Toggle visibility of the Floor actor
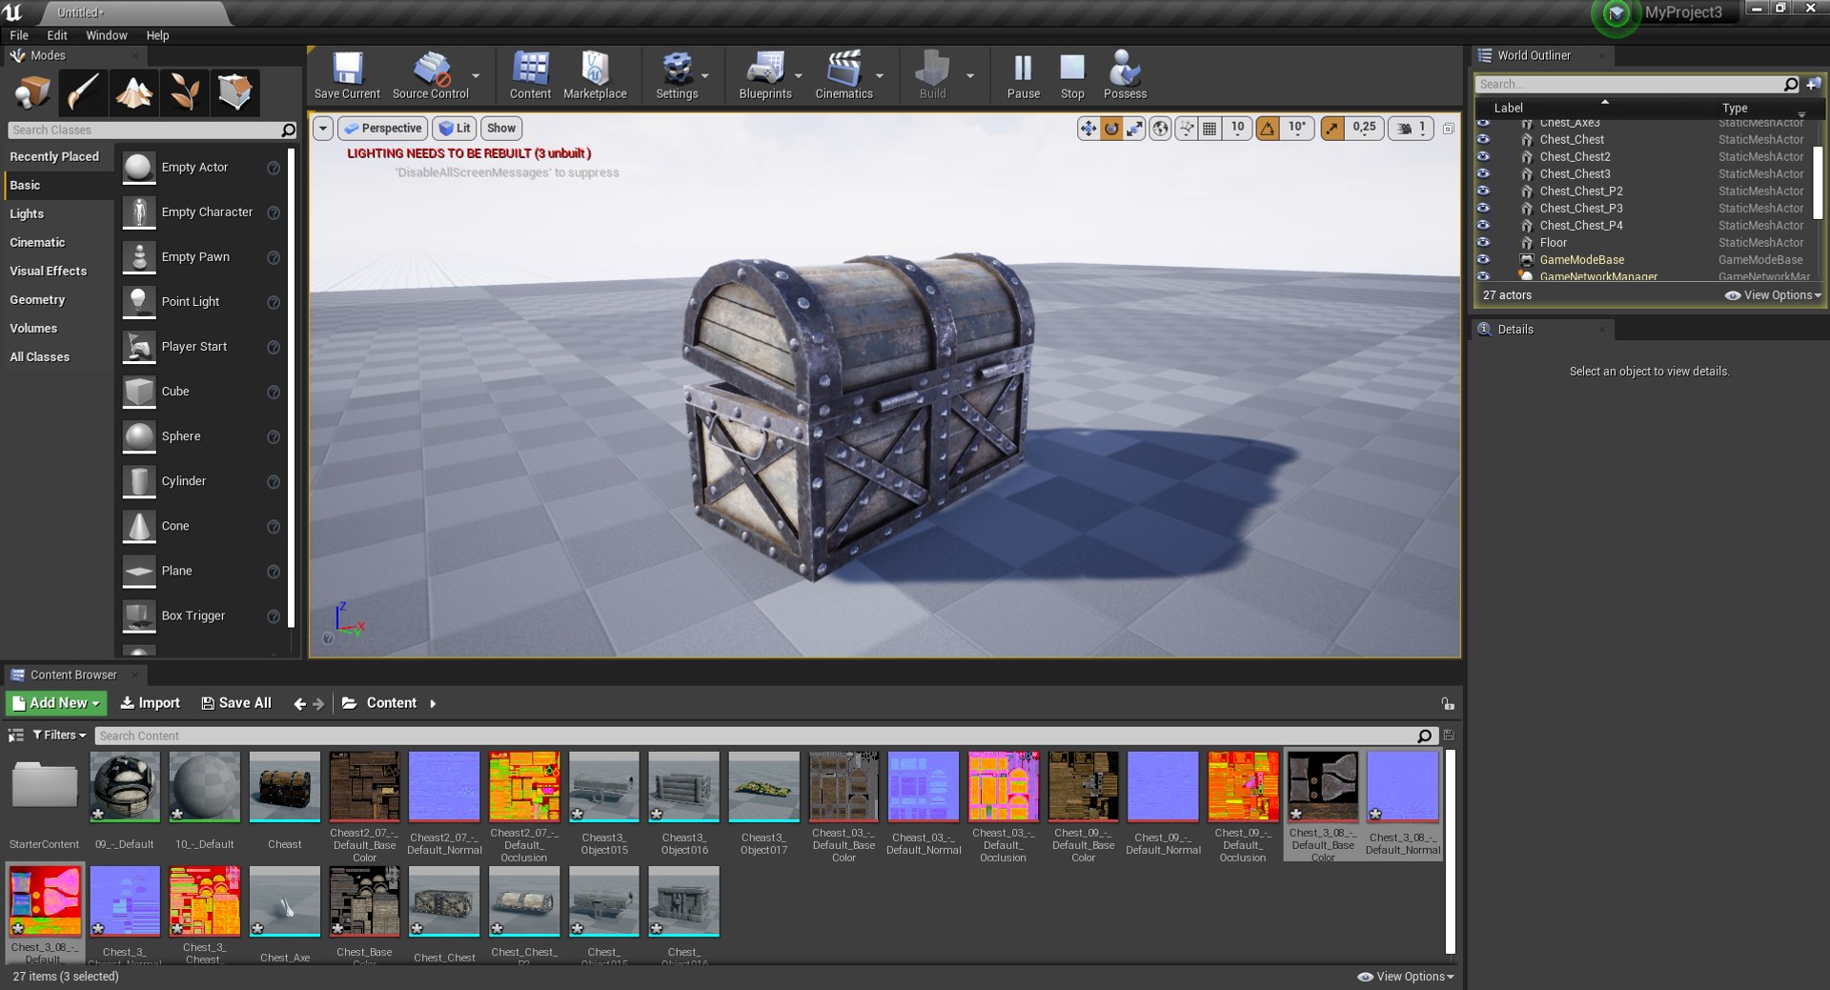This screenshot has height=990, width=1830. tap(1483, 242)
